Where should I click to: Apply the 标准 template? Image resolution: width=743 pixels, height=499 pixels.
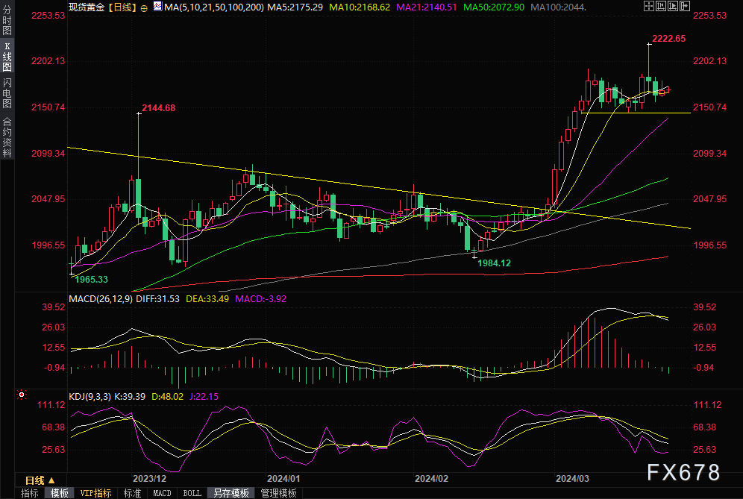click(132, 493)
